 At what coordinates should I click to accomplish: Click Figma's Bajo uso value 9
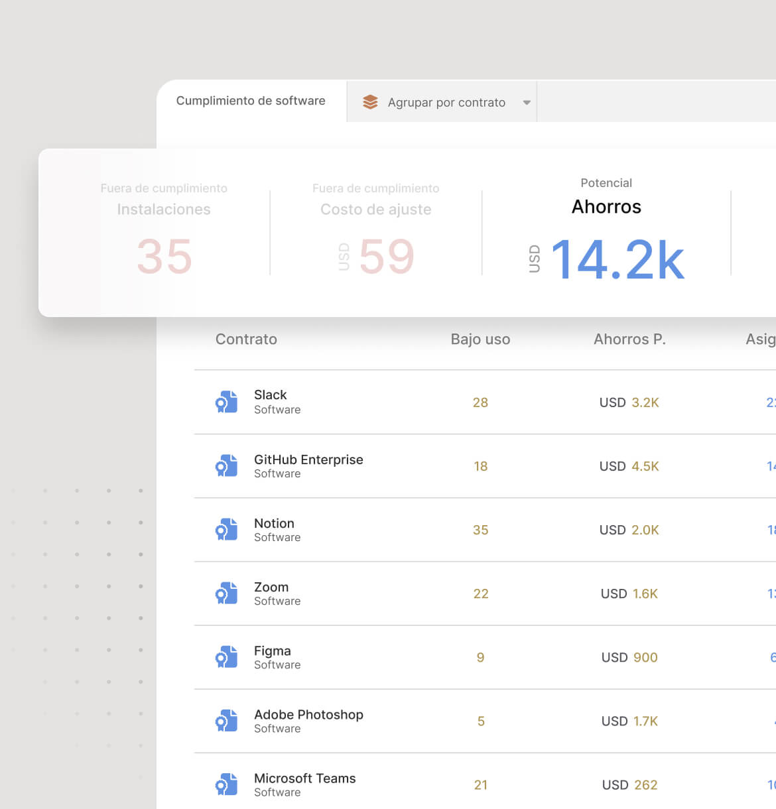(480, 657)
